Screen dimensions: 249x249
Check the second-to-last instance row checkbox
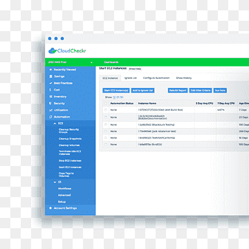tap(106, 138)
